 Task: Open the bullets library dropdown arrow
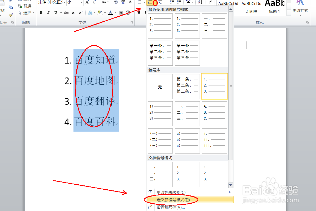click(144, 2)
